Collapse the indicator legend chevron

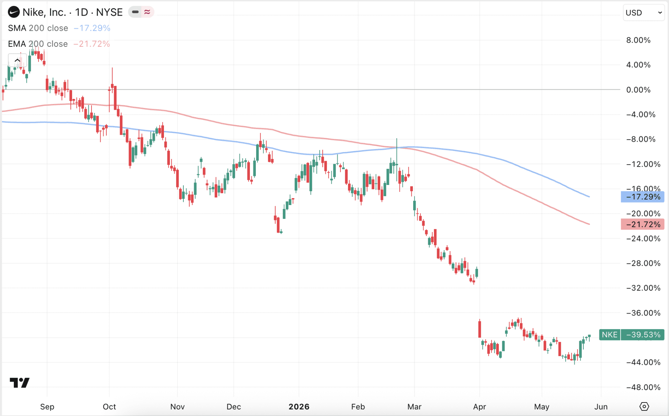point(17,61)
